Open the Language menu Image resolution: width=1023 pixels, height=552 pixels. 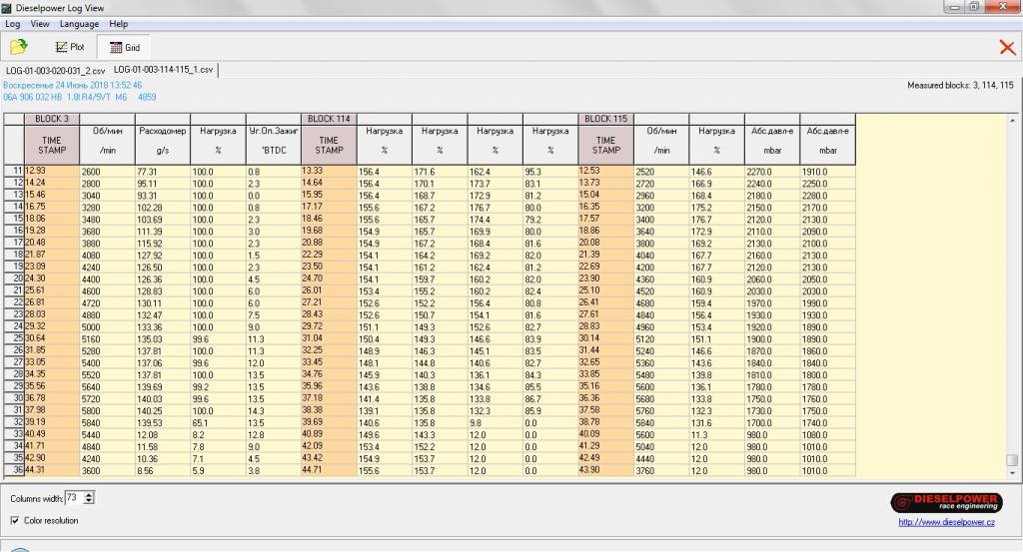click(x=79, y=24)
